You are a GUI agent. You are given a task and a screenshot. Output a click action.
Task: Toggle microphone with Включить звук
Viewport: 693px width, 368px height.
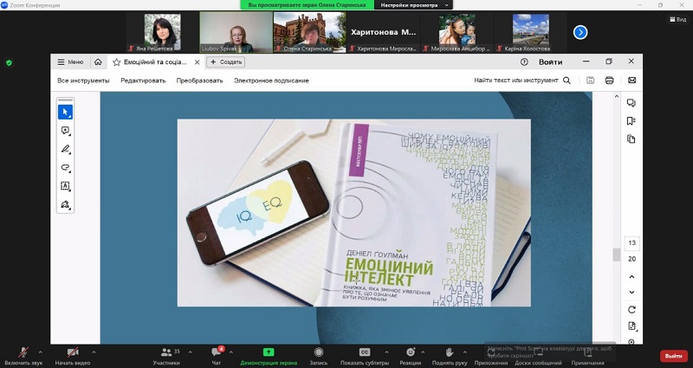point(23,355)
